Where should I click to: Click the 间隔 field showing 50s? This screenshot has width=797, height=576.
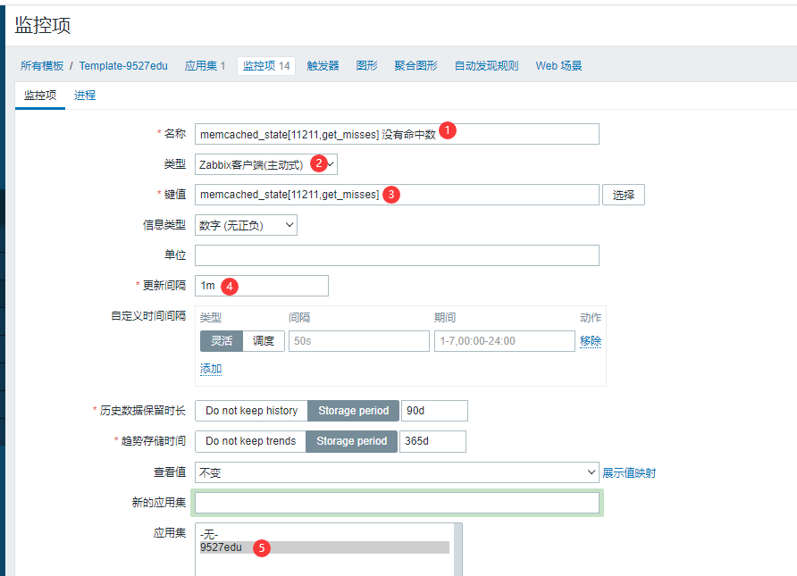[359, 341]
